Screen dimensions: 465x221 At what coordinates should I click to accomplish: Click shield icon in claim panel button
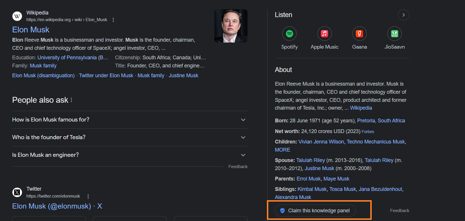pyautogui.click(x=282, y=211)
